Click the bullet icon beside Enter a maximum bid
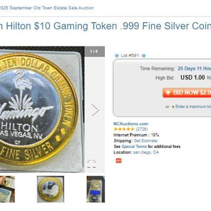The height and width of the screenshot is (211, 211). tap(173, 107)
